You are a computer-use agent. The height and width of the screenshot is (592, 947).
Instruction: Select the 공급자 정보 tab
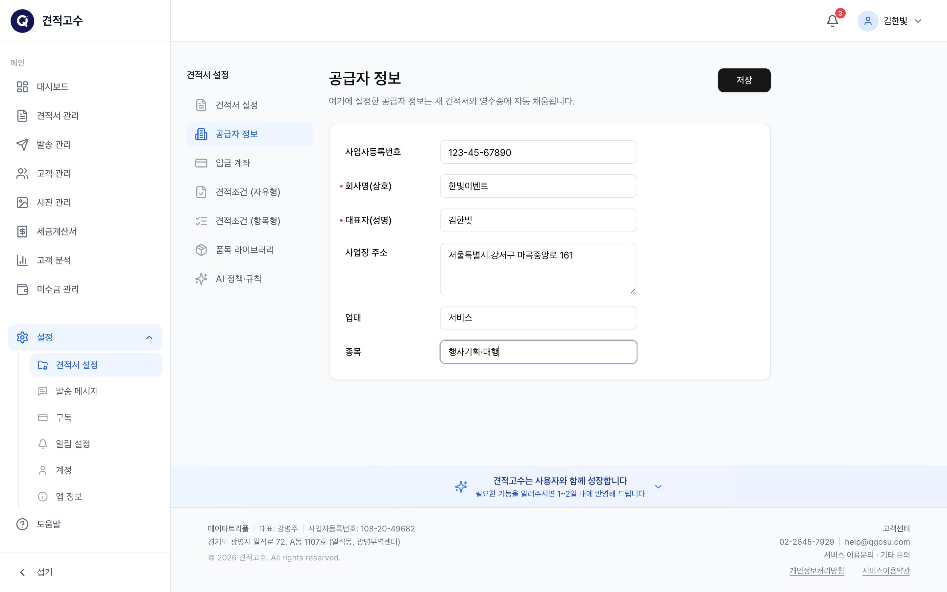pos(250,134)
